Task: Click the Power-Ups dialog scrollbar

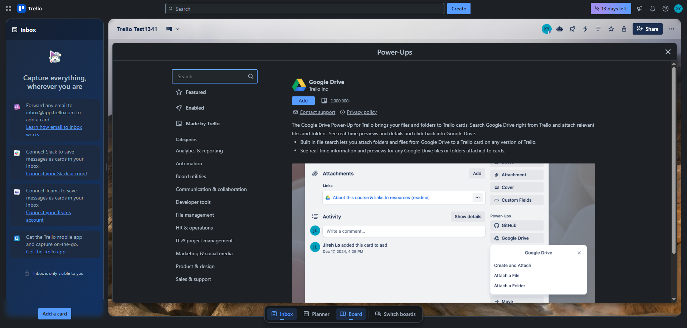Action: (x=674, y=161)
